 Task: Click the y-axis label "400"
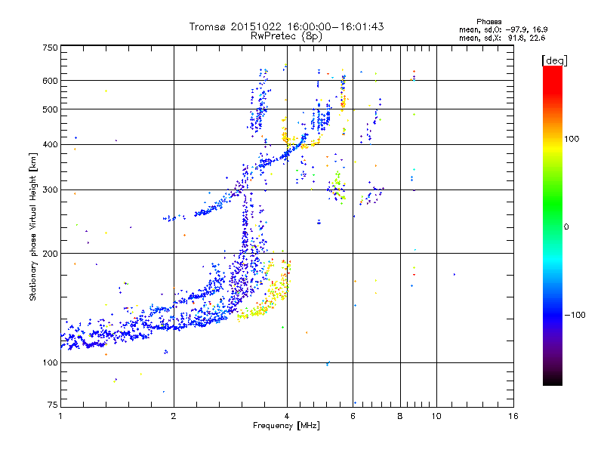pos(50,144)
